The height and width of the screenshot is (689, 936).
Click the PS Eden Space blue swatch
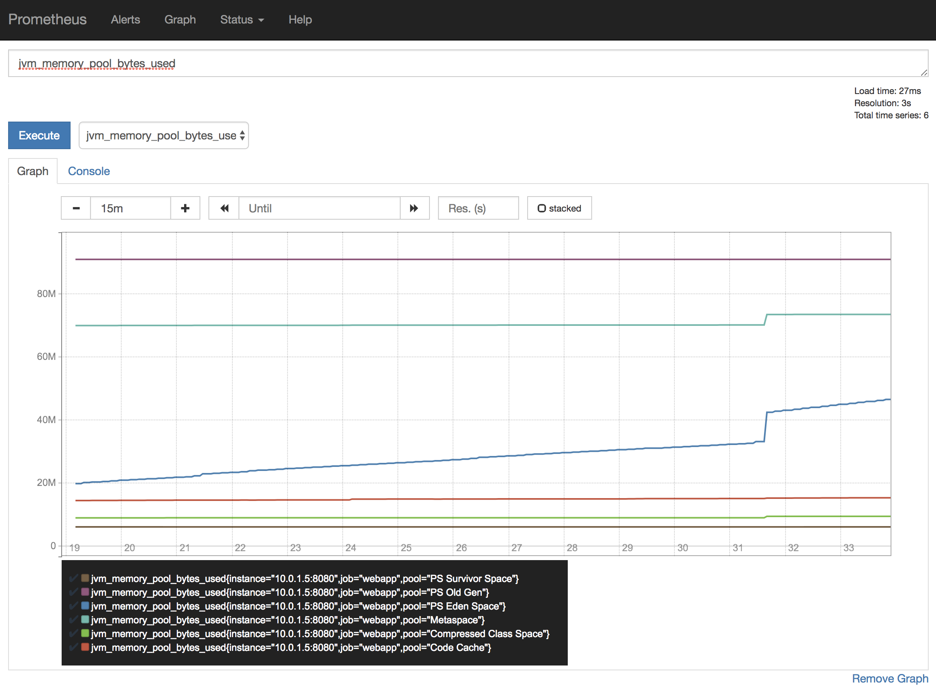[x=85, y=606]
